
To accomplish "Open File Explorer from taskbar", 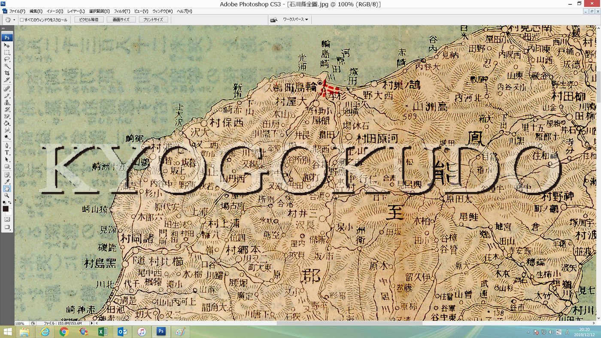I will 24,332.
